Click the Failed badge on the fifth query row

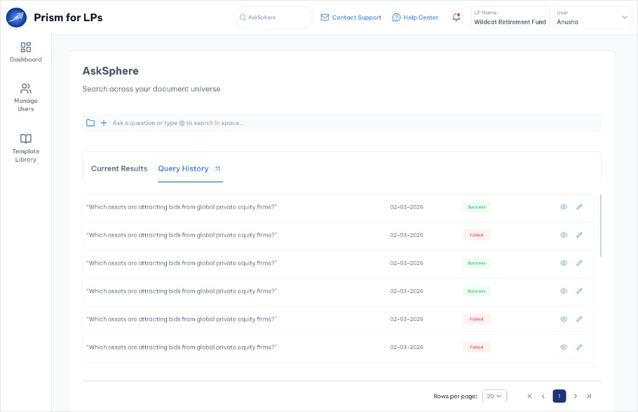tap(477, 319)
